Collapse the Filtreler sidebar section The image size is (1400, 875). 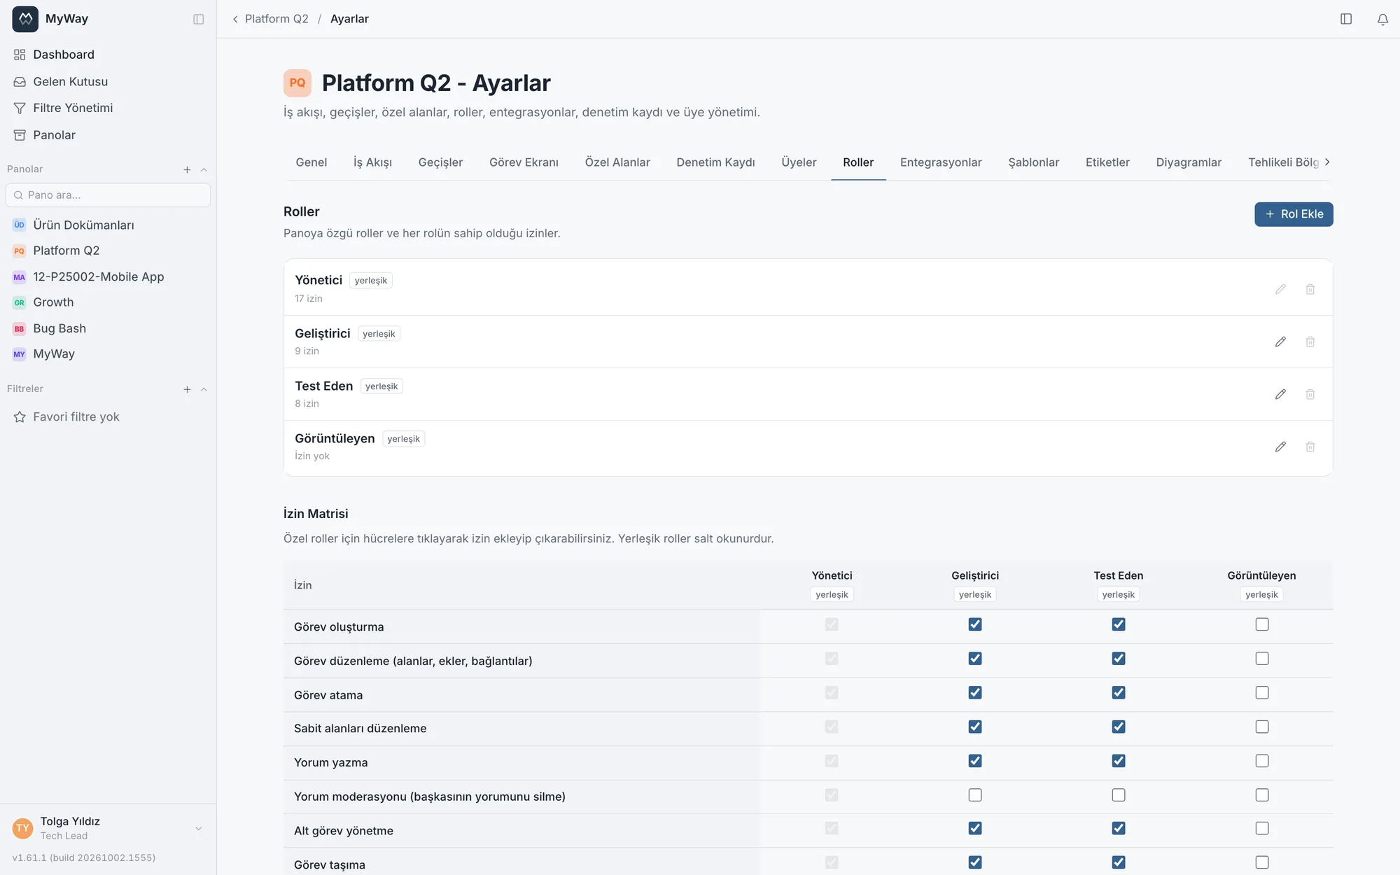tap(204, 389)
